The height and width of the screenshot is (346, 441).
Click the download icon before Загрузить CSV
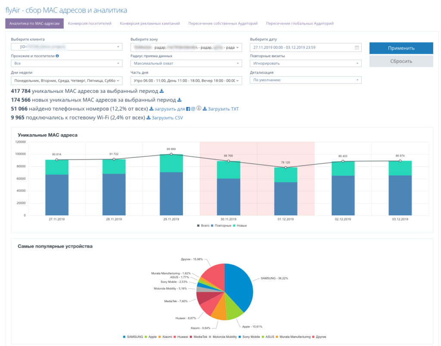148,117
